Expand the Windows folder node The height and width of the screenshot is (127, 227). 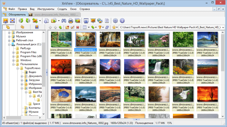point(13,60)
